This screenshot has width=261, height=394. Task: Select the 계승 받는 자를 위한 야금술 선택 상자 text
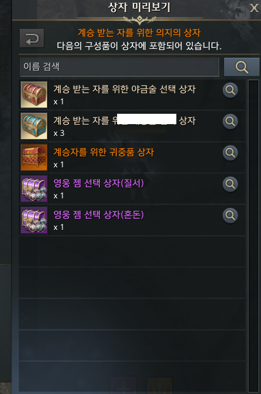pyautogui.click(x=125, y=89)
